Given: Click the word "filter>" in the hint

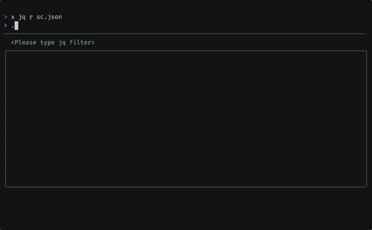Looking at the screenshot, I should pos(82,43).
